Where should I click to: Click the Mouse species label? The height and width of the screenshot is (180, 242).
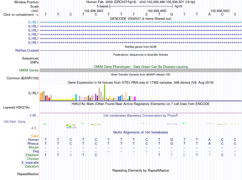(34, 147)
